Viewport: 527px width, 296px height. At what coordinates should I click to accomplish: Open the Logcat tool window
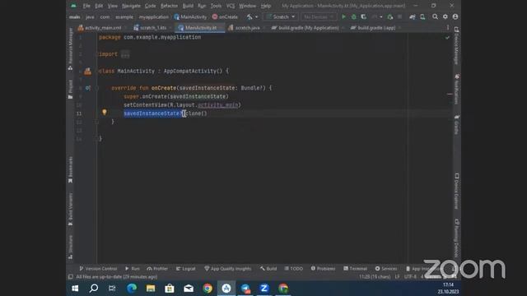tap(185, 269)
